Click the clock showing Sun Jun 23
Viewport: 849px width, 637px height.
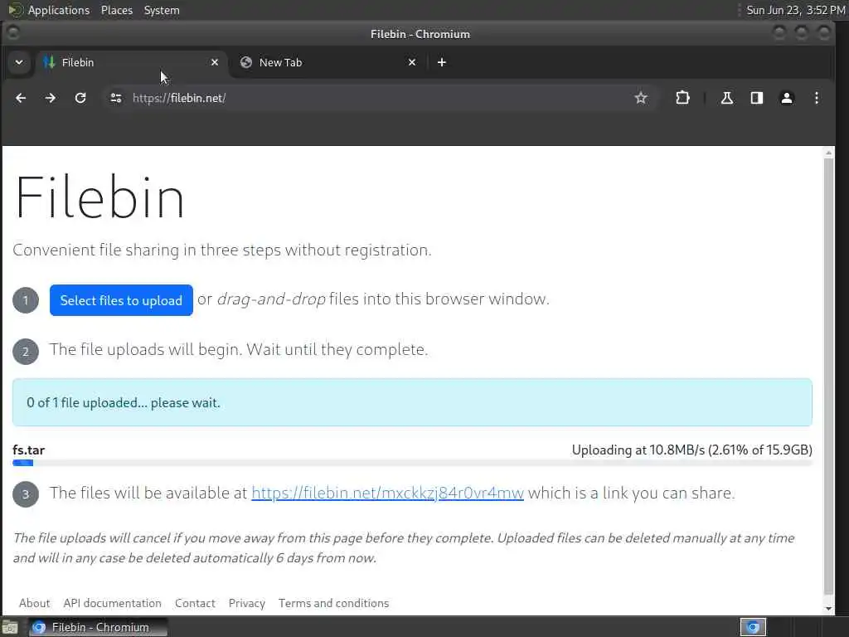[x=795, y=10]
